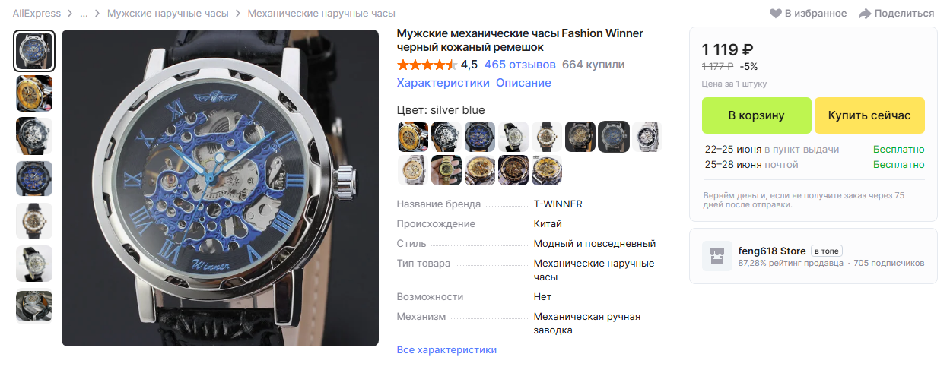Add item with В корзину button
Viewport: 950px width, 373px height.
[756, 115]
